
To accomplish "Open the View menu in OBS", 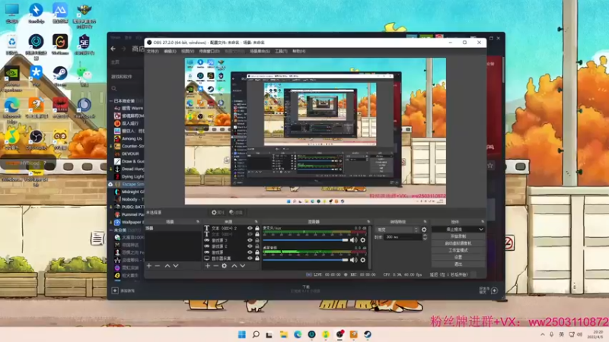I will coord(187,51).
